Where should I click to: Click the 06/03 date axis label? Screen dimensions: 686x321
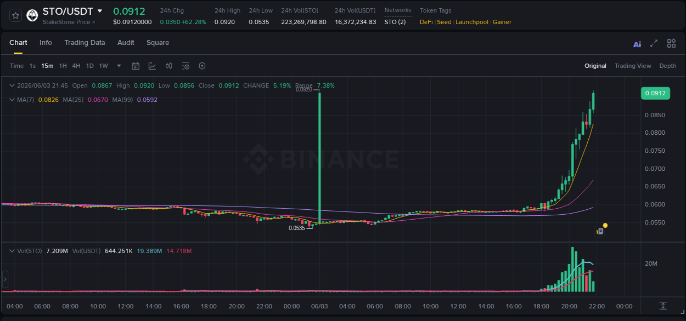(x=319, y=306)
